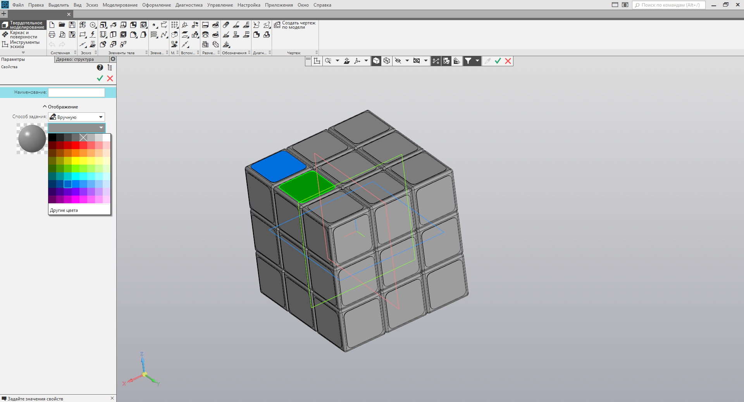
Task: Click the zoom window magnifier icon
Action: (328, 61)
